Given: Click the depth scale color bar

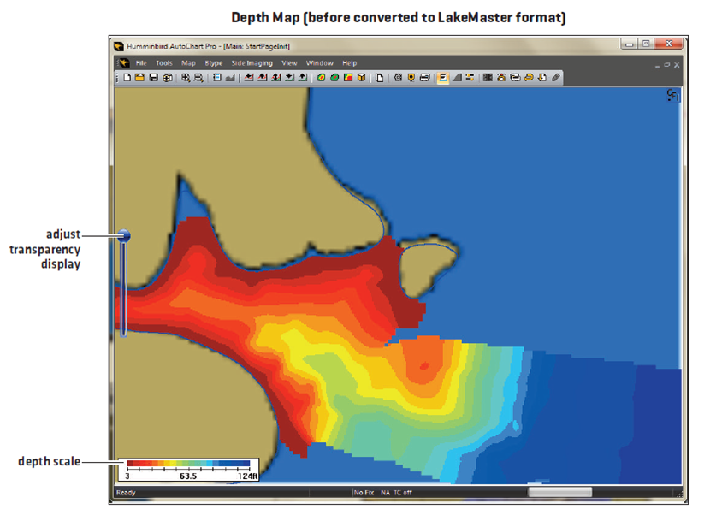Looking at the screenshot, I should [188, 463].
